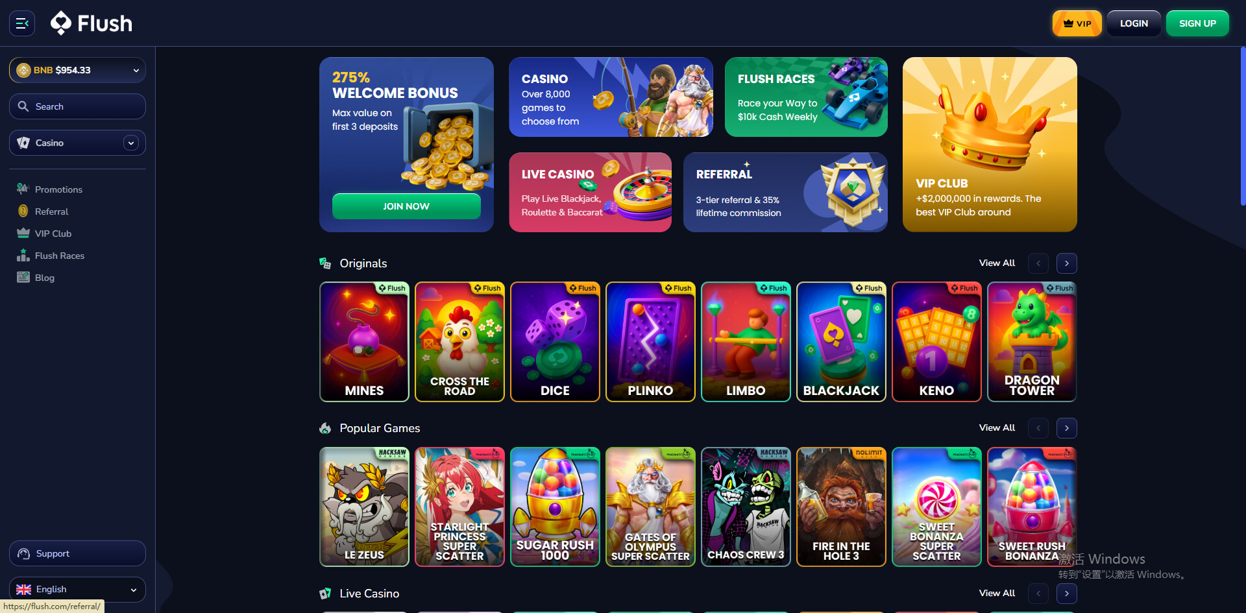Click JOIN NOW on welcome bonus banner
Image resolution: width=1246 pixels, height=613 pixels.
pos(406,206)
